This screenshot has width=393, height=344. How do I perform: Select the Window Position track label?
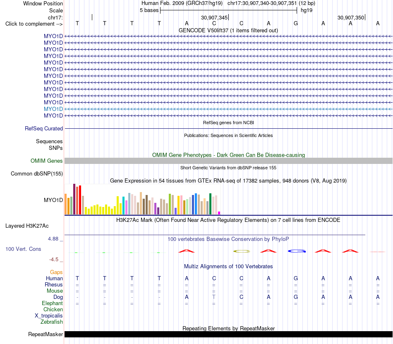point(43,3)
